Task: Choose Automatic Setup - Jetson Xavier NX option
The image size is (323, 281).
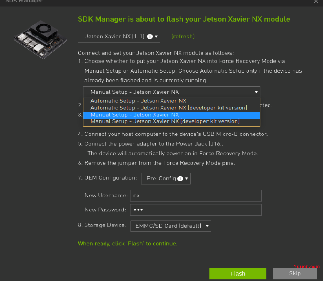Action: click(172, 101)
